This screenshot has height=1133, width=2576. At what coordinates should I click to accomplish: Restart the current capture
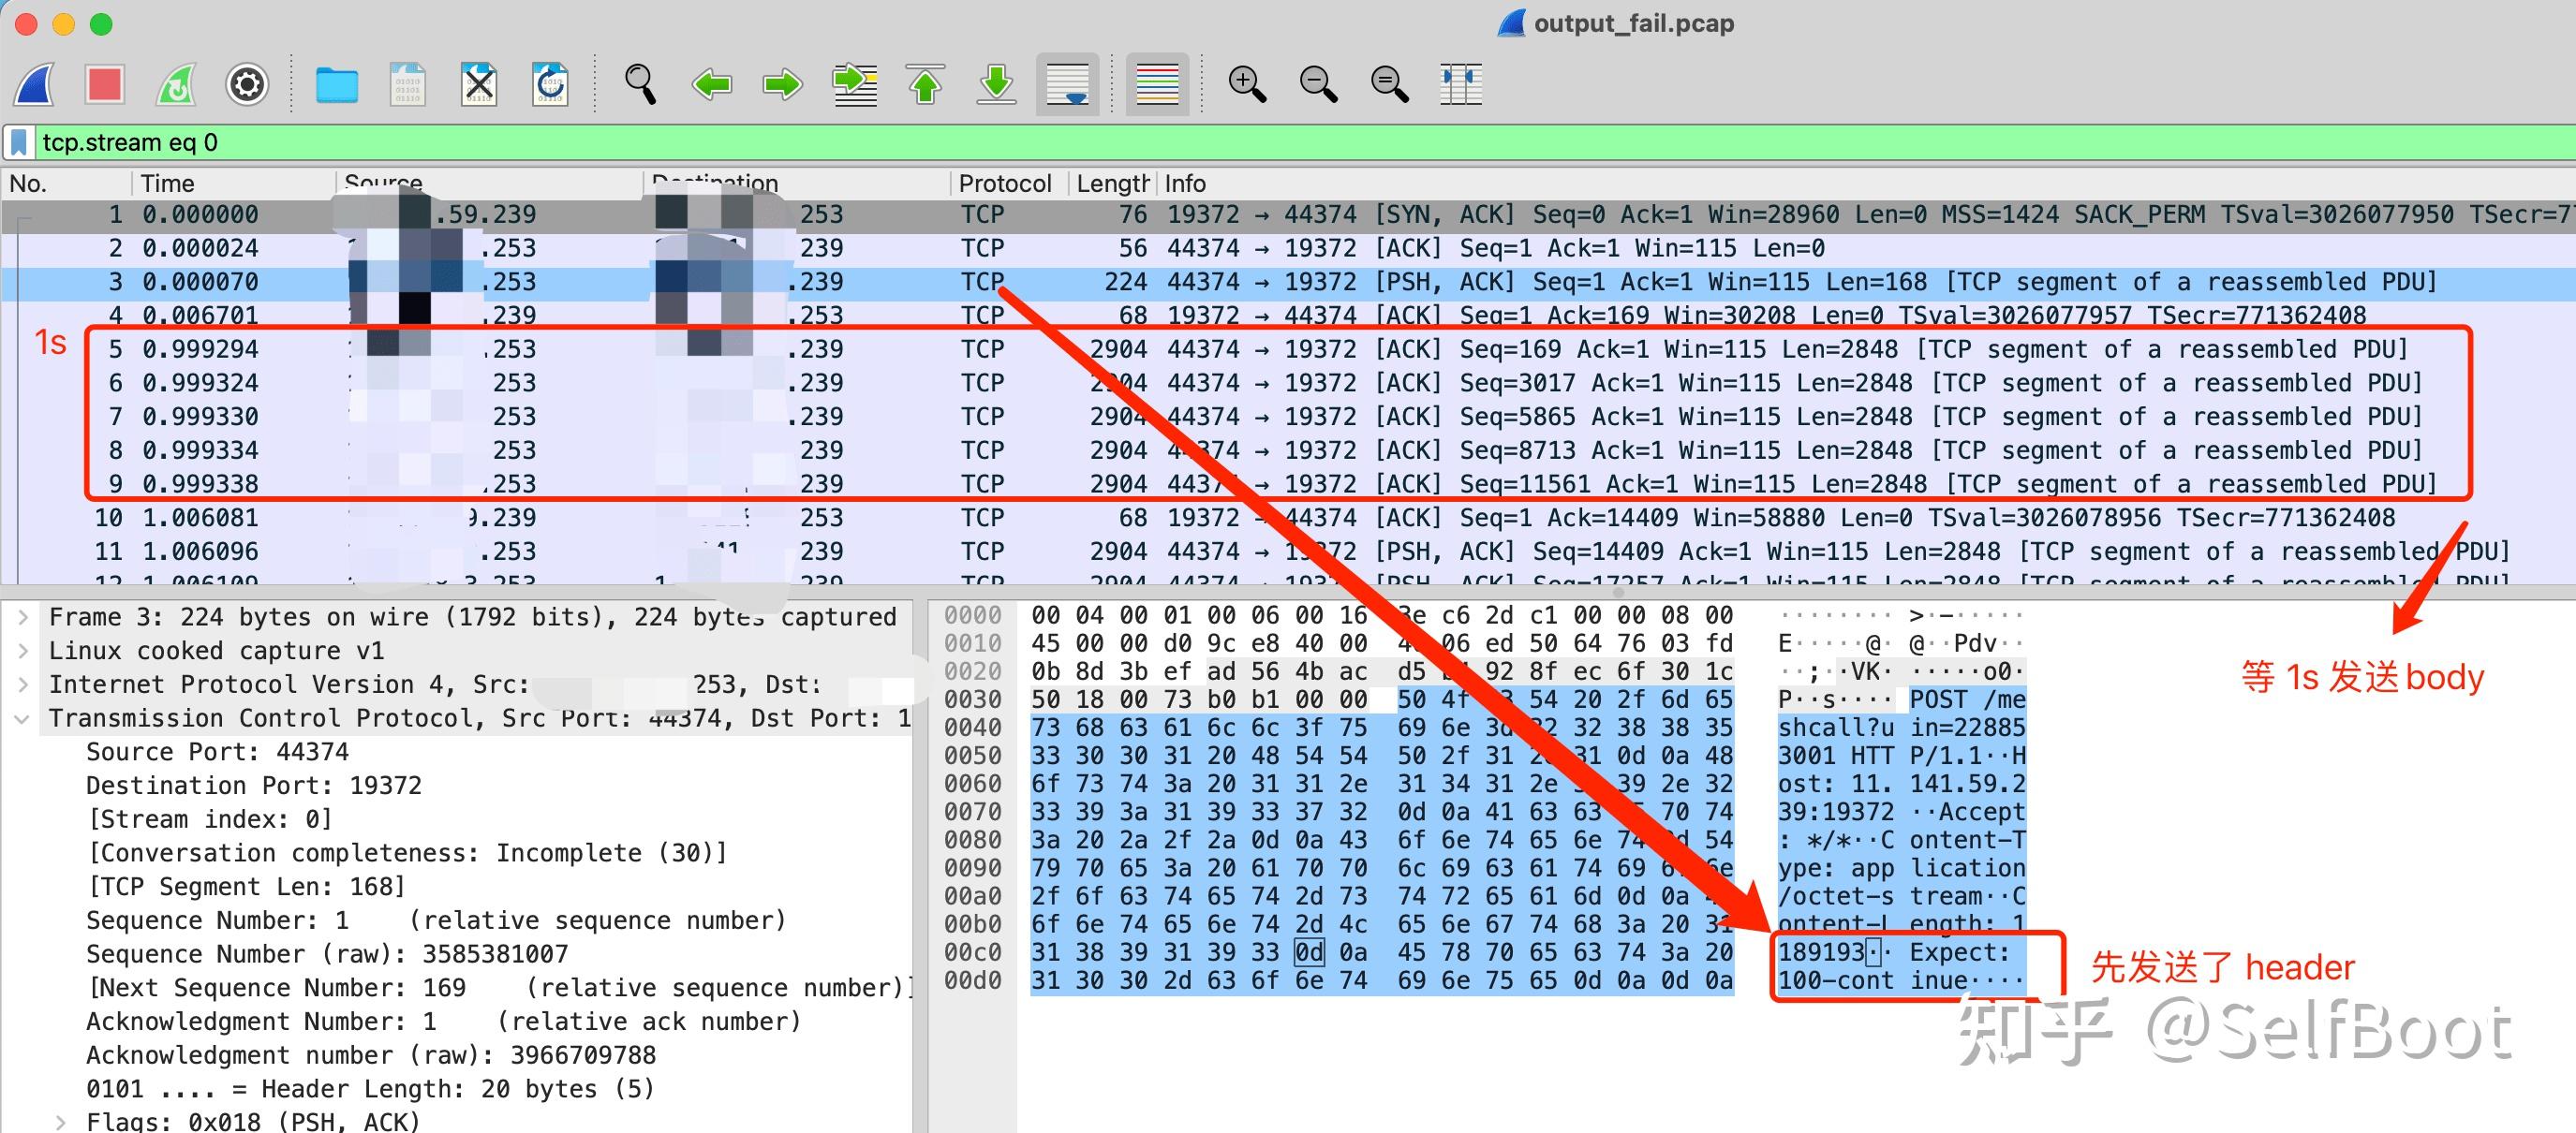coord(176,84)
